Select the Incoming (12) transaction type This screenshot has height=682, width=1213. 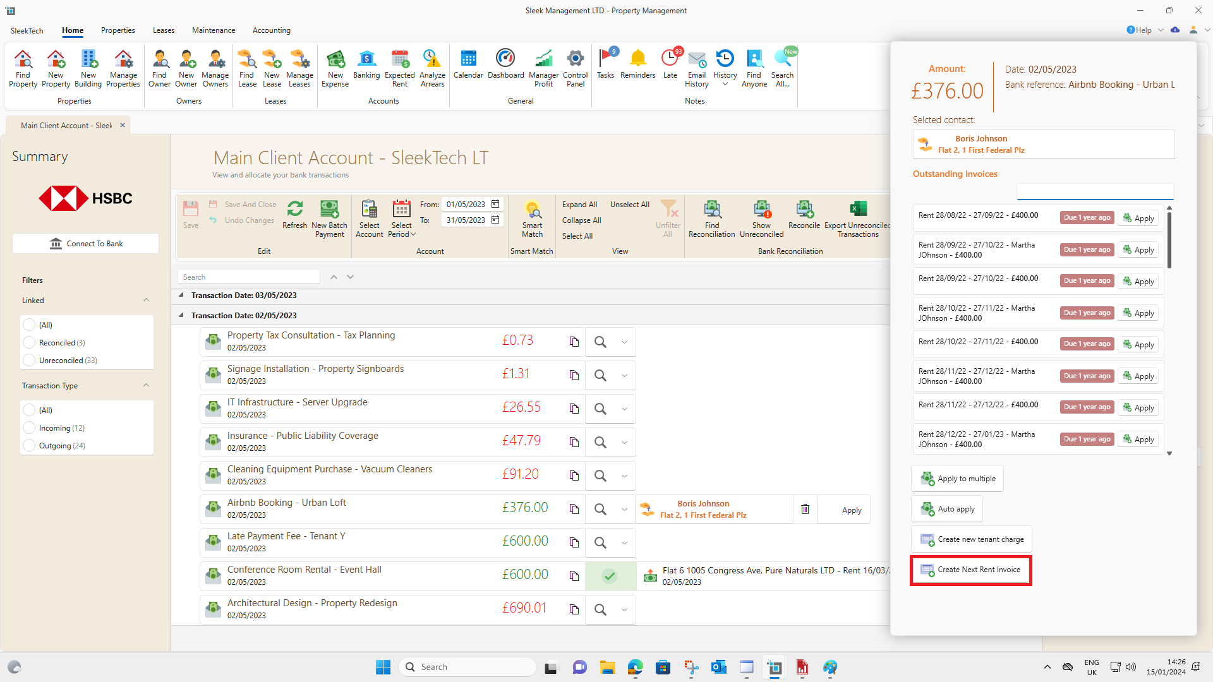[x=29, y=428]
